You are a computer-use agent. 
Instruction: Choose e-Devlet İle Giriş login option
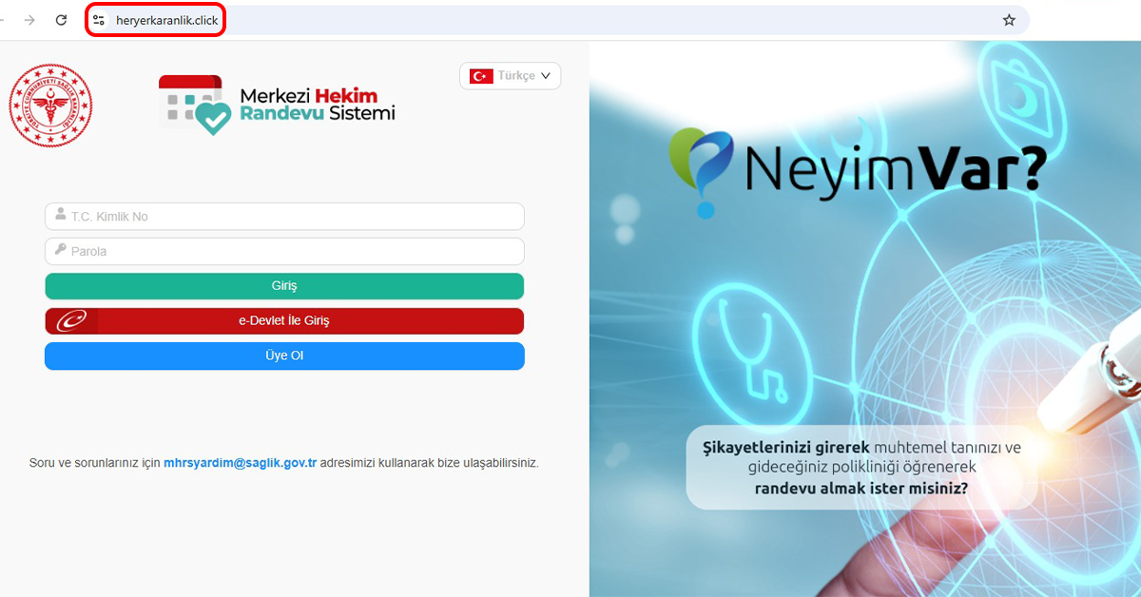284,320
